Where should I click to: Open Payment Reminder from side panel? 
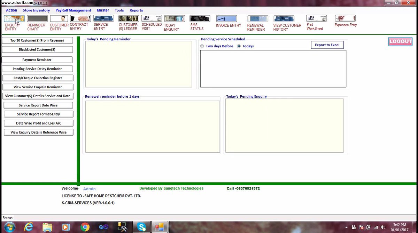[x=37, y=60]
